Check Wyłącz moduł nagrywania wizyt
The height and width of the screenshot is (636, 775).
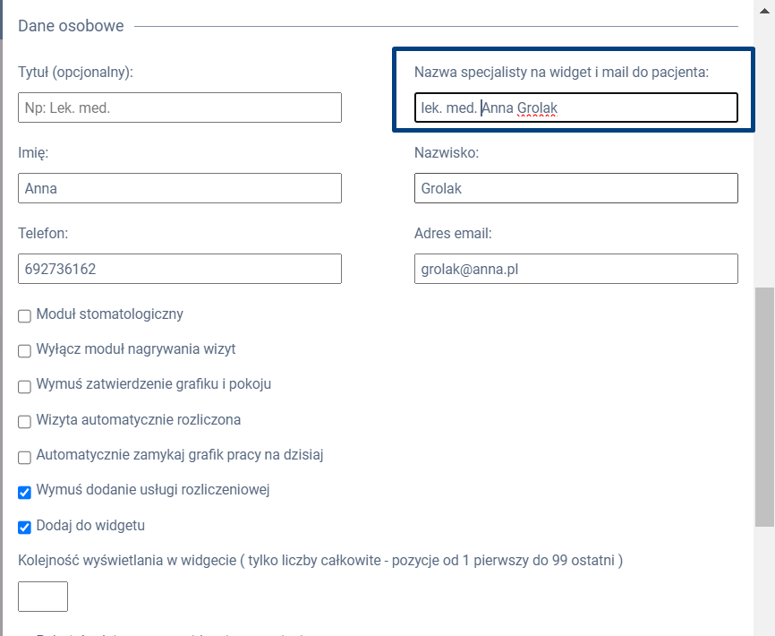[25, 351]
